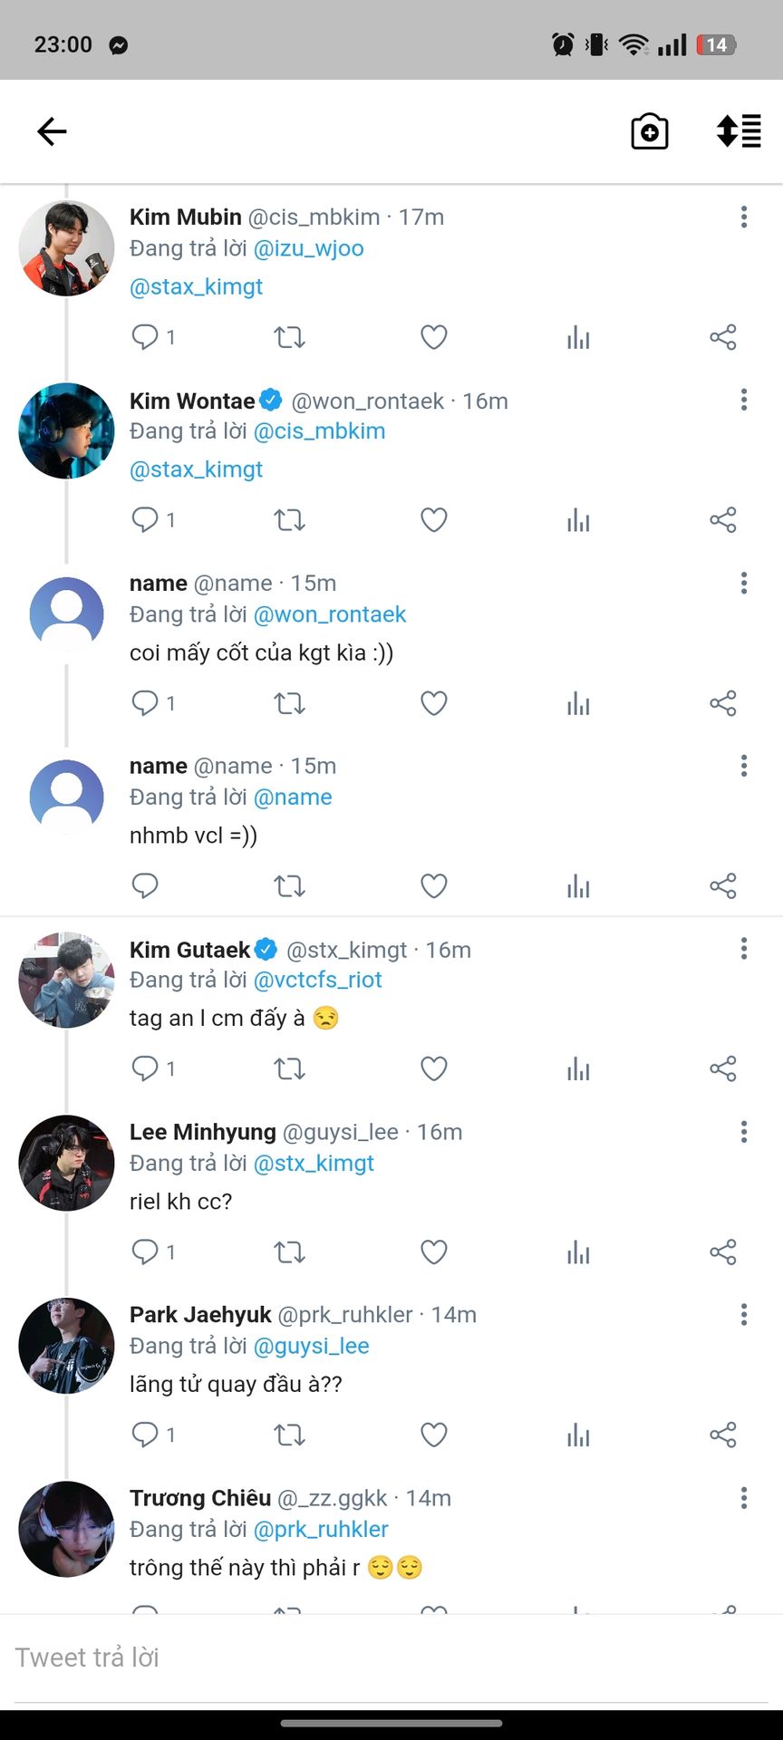Share Kim Mubin's reply
The height and width of the screenshot is (1740, 783).
point(722,338)
